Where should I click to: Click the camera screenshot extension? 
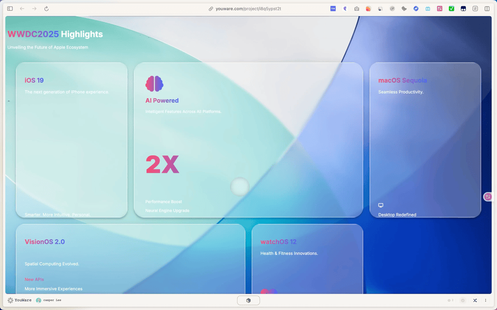(x=357, y=9)
